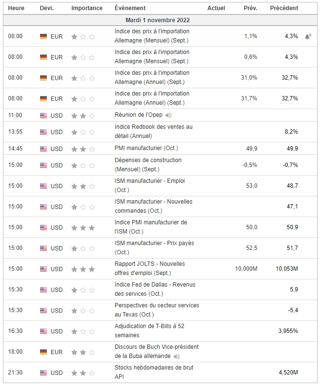The width and height of the screenshot is (320, 386).
Task: Click German flag in the 18:00 row
Action: tap(43, 352)
